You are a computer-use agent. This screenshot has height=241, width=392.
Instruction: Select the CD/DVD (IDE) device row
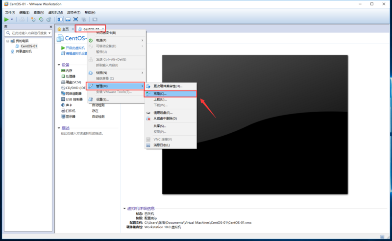pyautogui.click(x=73, y=88)
